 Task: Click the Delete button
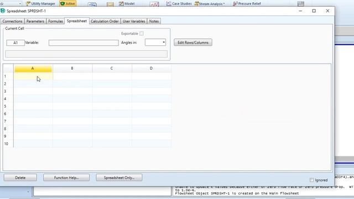pyautogui.click(x=20, y=177)
